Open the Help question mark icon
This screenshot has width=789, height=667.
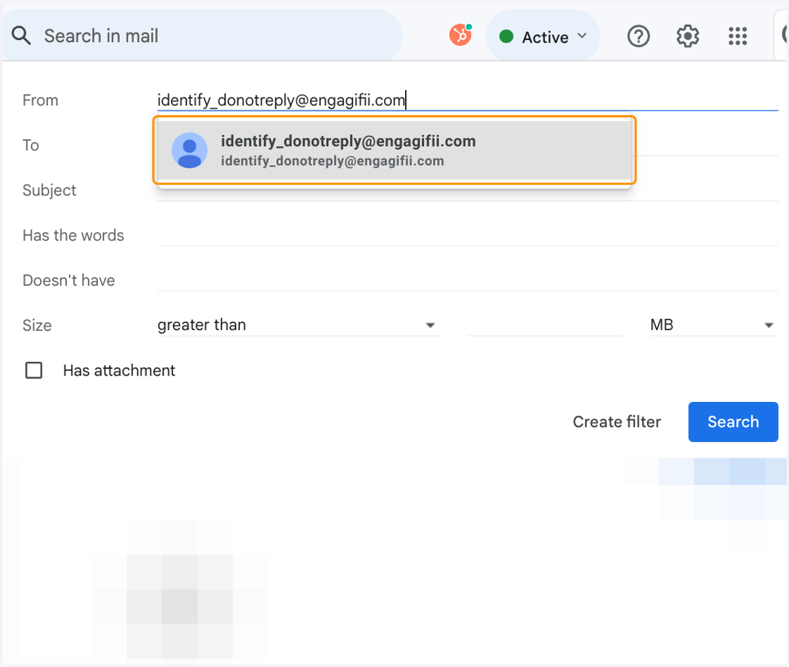click(638, 36)
